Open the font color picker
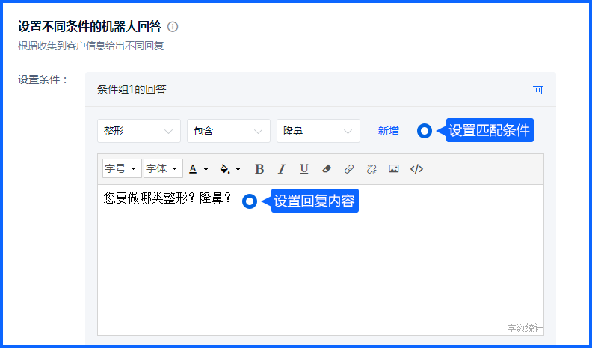 [x=198, y=169]
